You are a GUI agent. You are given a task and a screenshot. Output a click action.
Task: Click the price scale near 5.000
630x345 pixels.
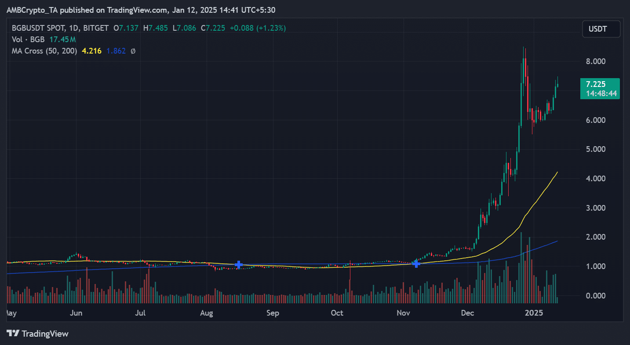(595, 149)
